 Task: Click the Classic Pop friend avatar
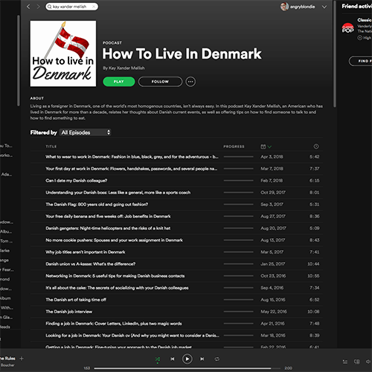click(348, 28)
